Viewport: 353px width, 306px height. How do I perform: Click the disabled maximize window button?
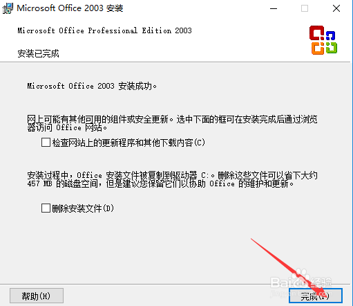(305, 8)
